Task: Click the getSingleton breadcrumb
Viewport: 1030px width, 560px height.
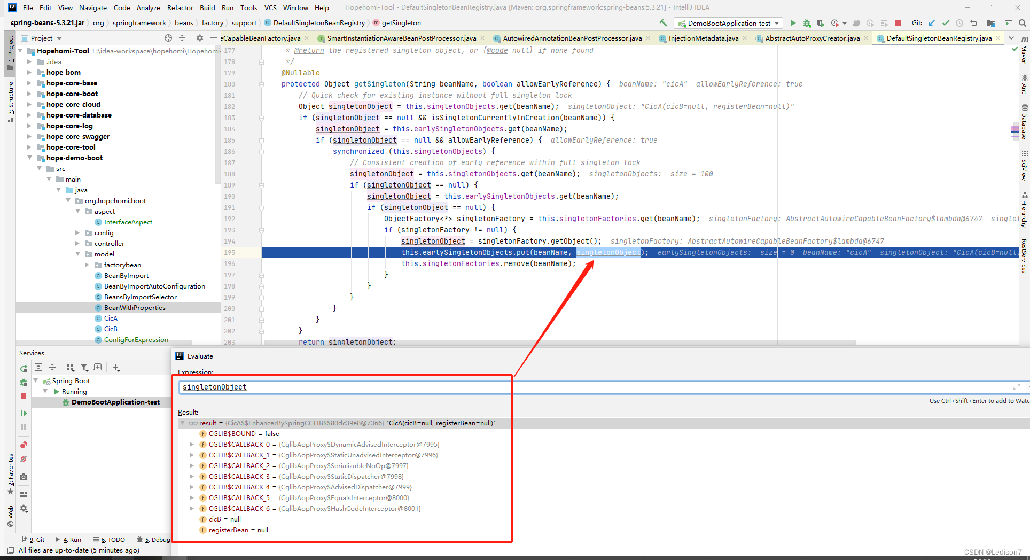Action: (397, 23)
